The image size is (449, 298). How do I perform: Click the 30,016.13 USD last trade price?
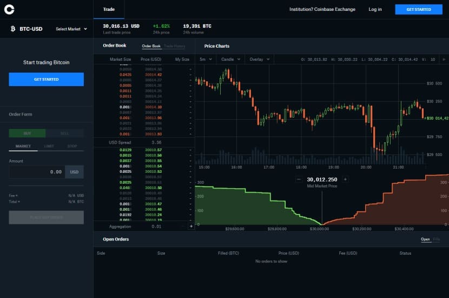click(121, 26)
